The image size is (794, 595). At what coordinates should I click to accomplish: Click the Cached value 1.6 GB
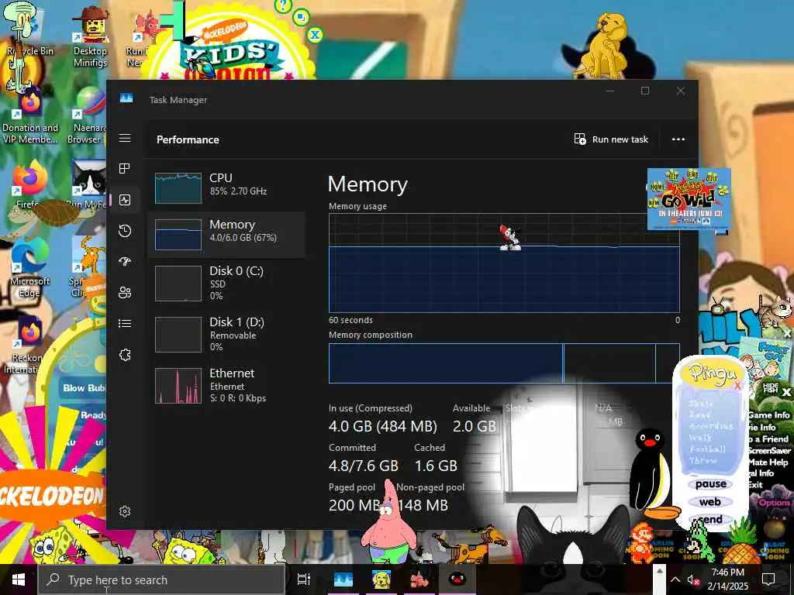tap(436, 466)
